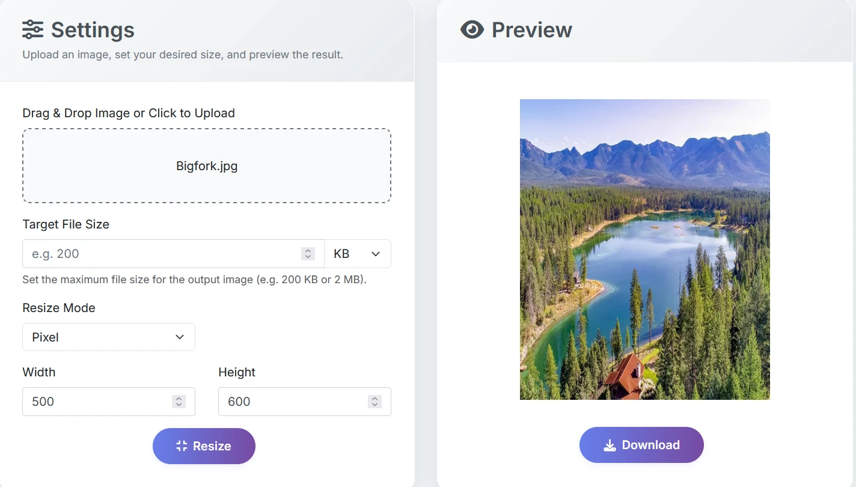
Task: Click the Target File Size label
Action: tap(66, 224)
